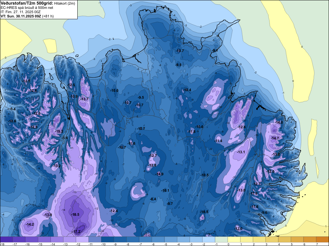Click the -10.1 temperature label

point(165,191)
